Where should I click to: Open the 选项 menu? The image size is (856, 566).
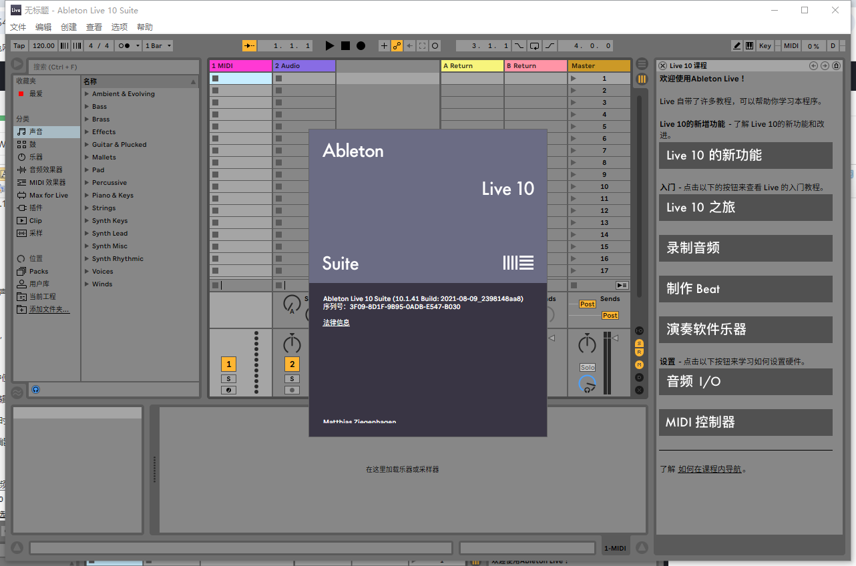click(x=120, y=27)
